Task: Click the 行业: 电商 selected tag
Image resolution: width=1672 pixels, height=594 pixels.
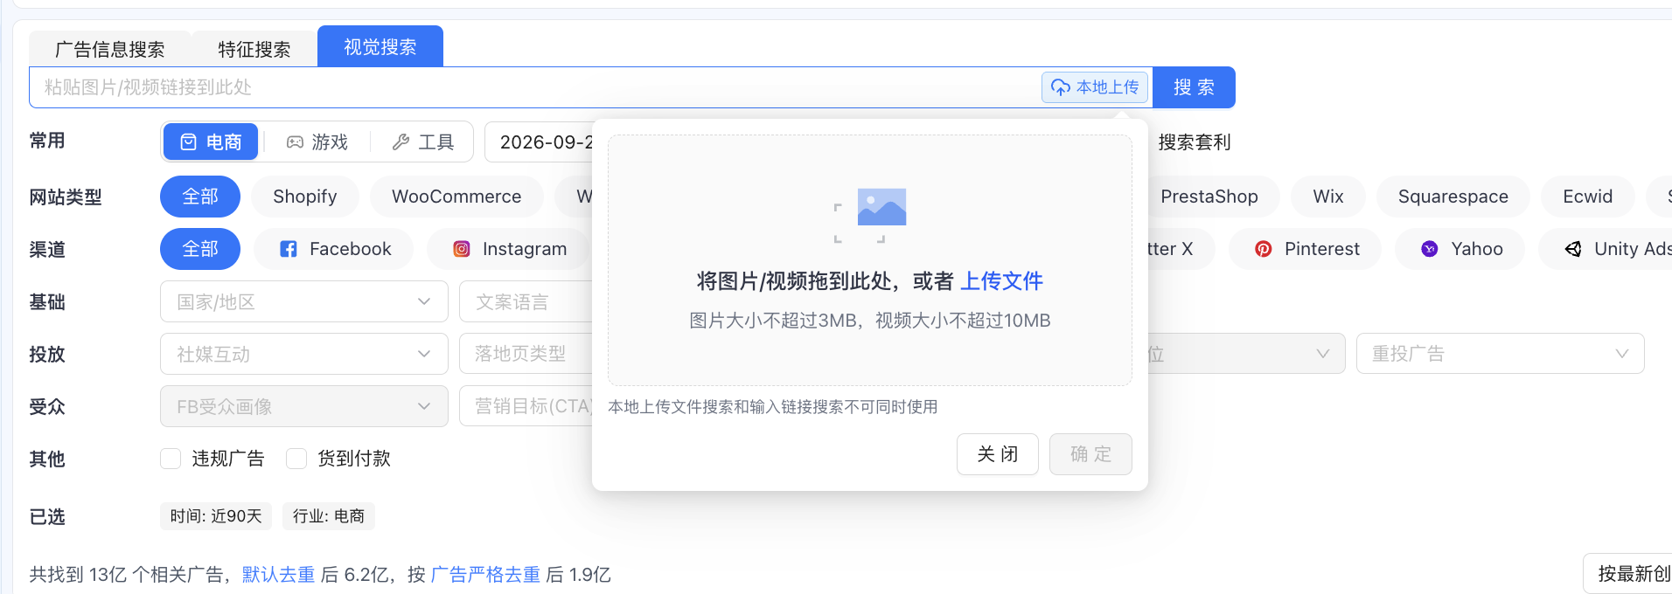Action: tap(329, 516)
